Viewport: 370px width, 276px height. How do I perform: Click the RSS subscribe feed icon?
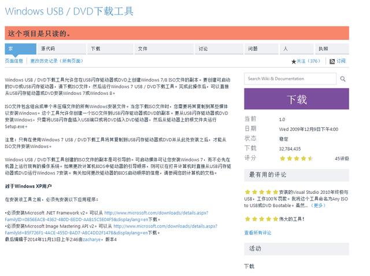tap(332, 61)
